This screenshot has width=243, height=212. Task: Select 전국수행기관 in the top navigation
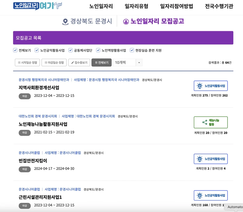(x=220, y=6)
